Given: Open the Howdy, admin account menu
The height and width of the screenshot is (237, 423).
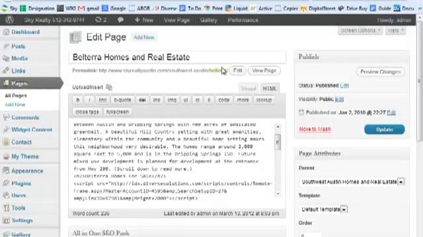Looking at the screenshot, I should 394,20.
